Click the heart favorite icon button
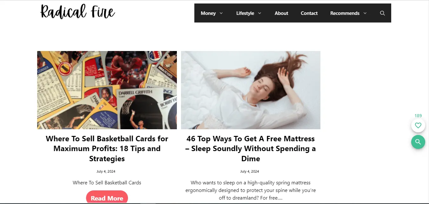This screenshot has width=429, height=204. (x=418, y=125)
